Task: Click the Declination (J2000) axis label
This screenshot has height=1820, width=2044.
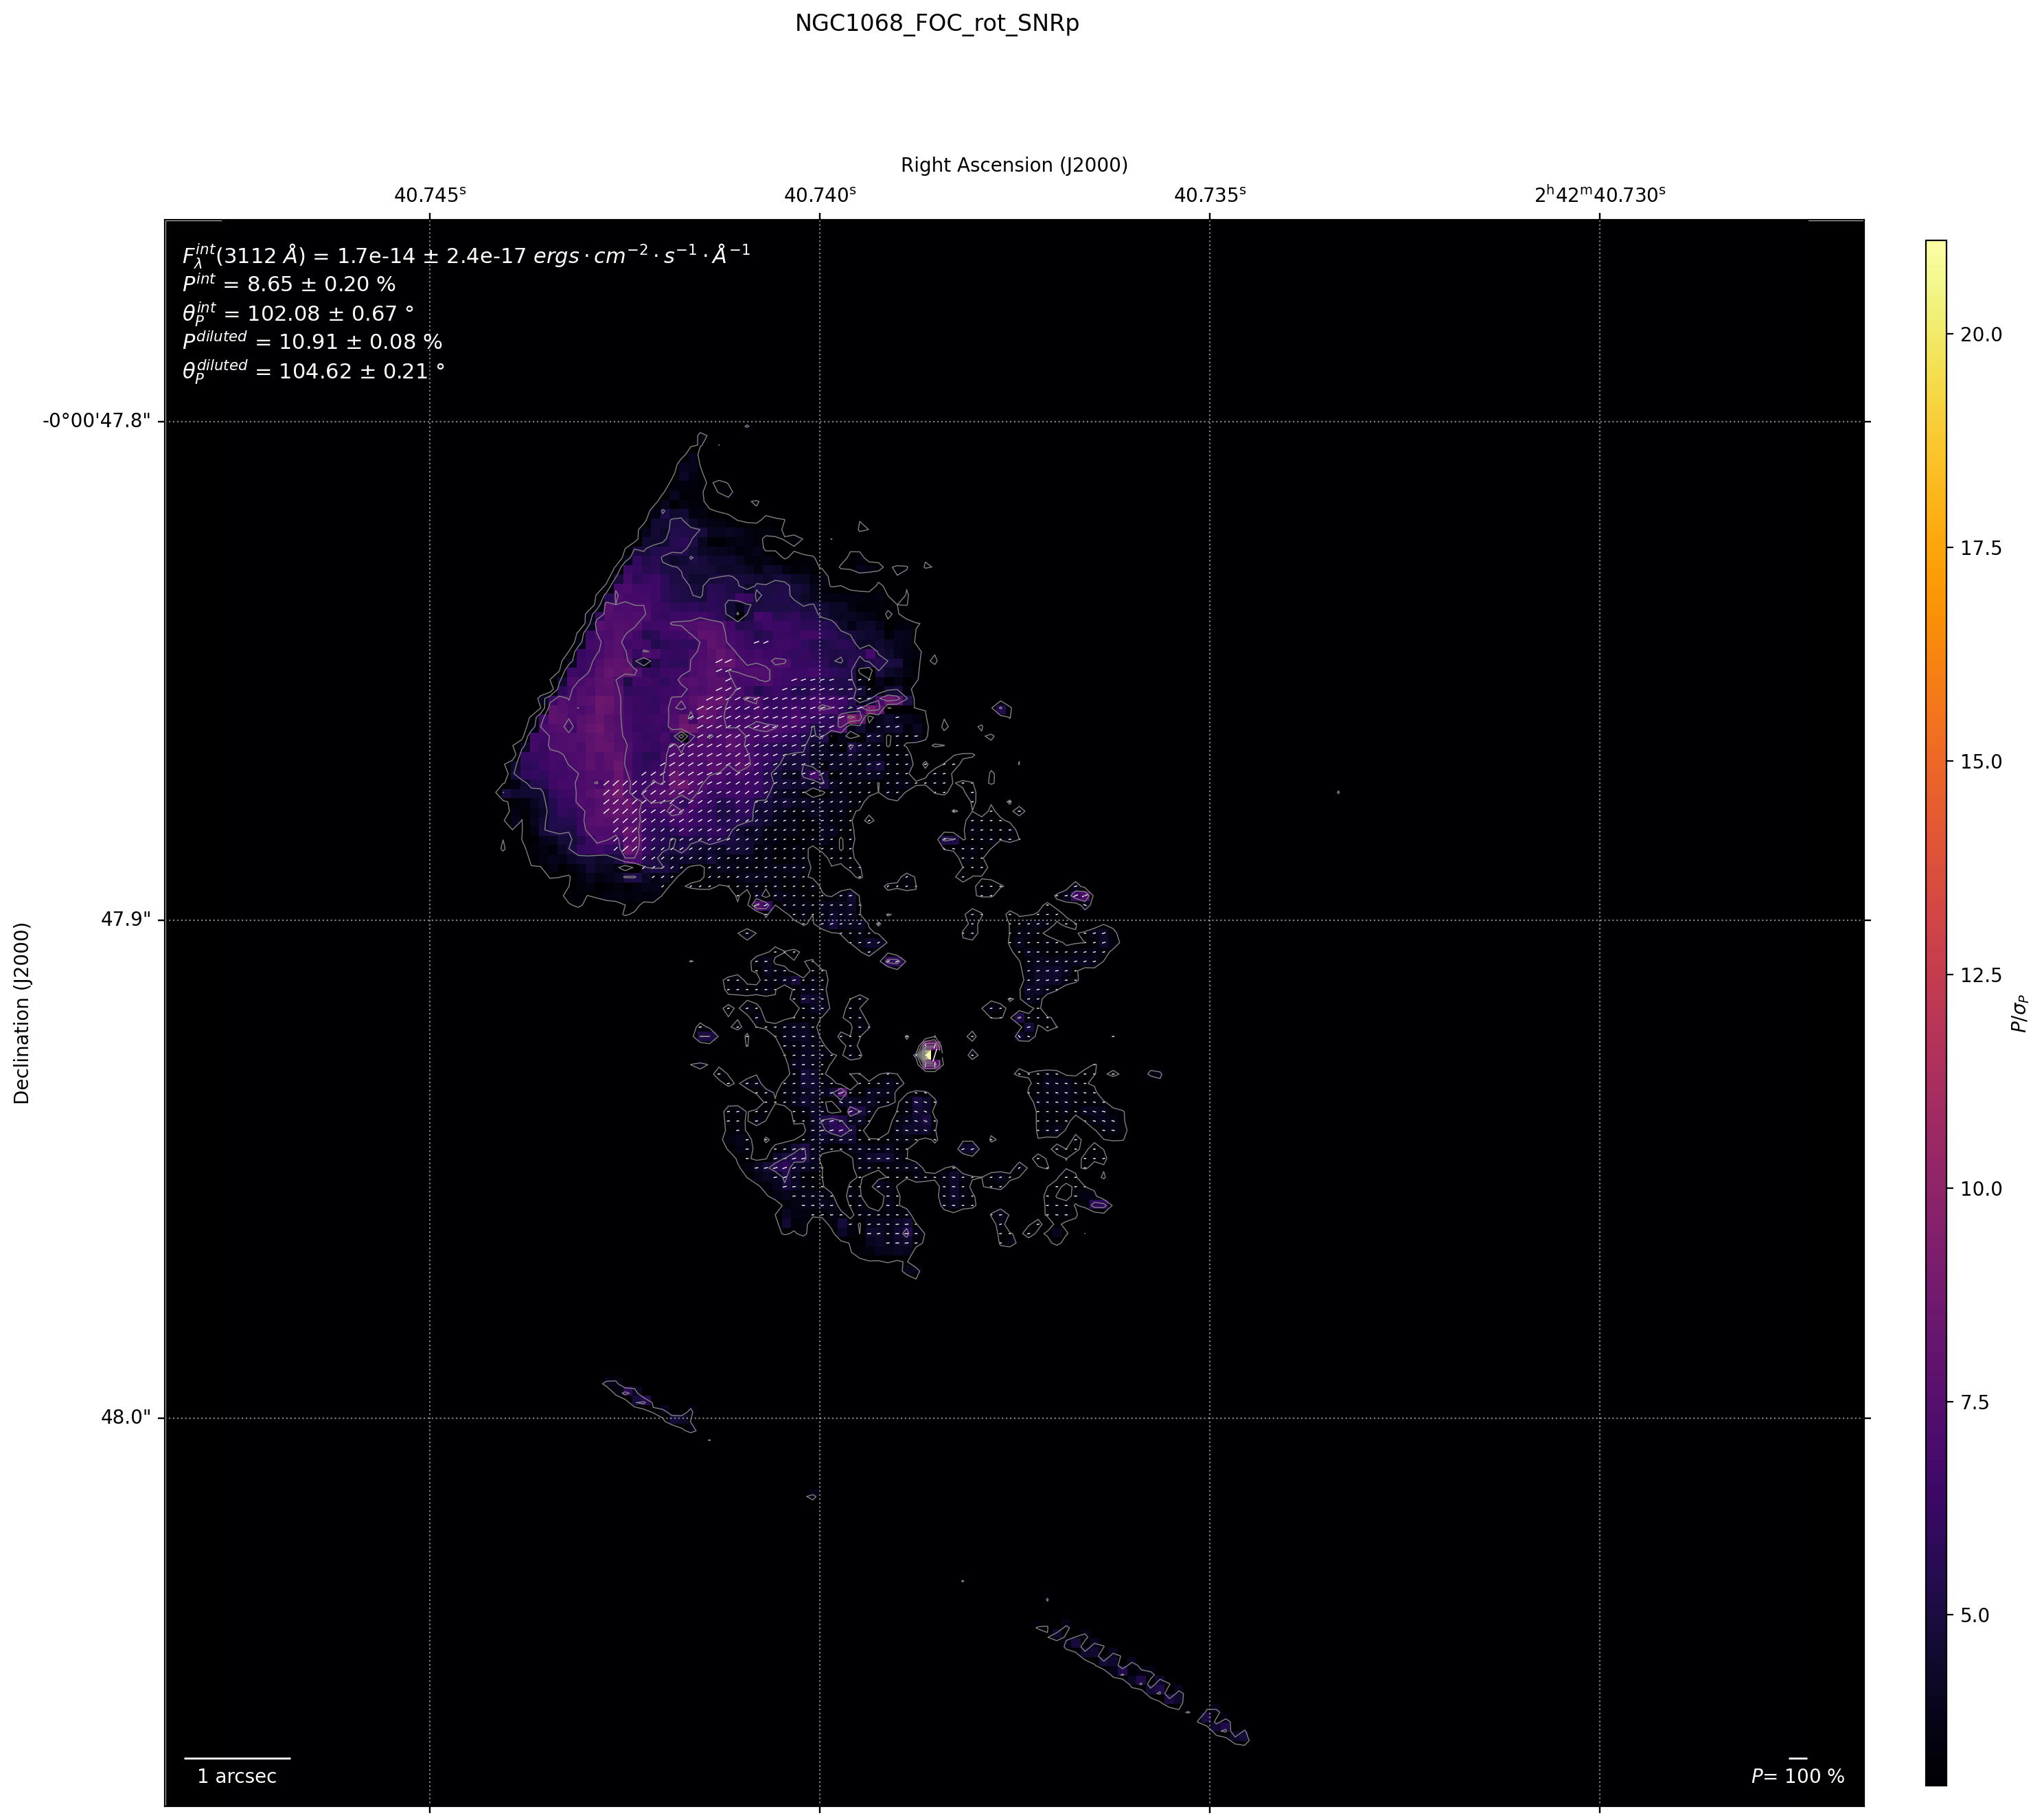Action: point(22,1012)
